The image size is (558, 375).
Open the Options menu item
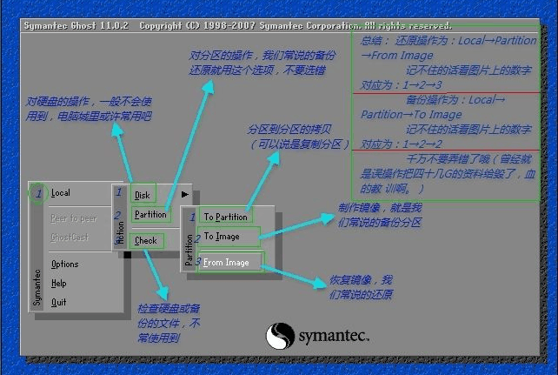pyautogui.click(x=65, y=265)
